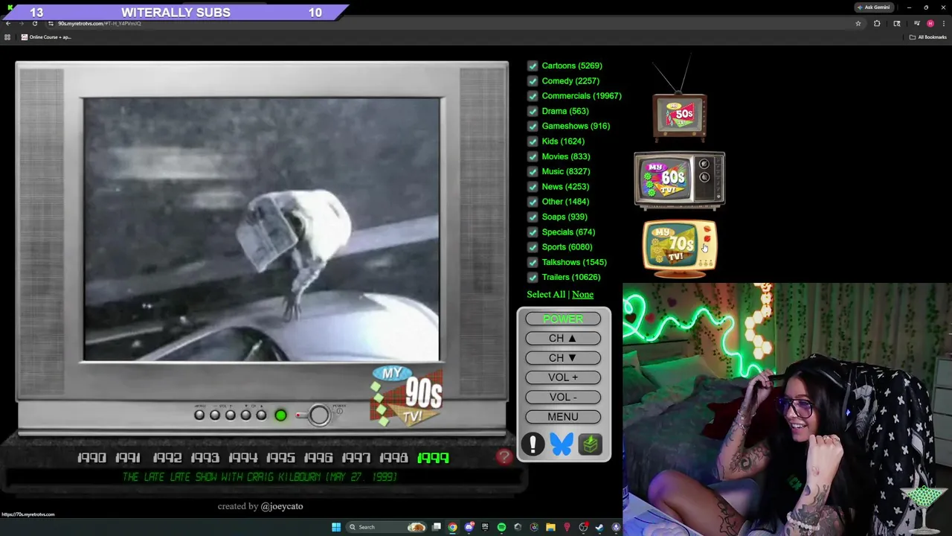Screen dimensions: 952x536
Task: Click the green box icon in remote
Action: [591, 444]
